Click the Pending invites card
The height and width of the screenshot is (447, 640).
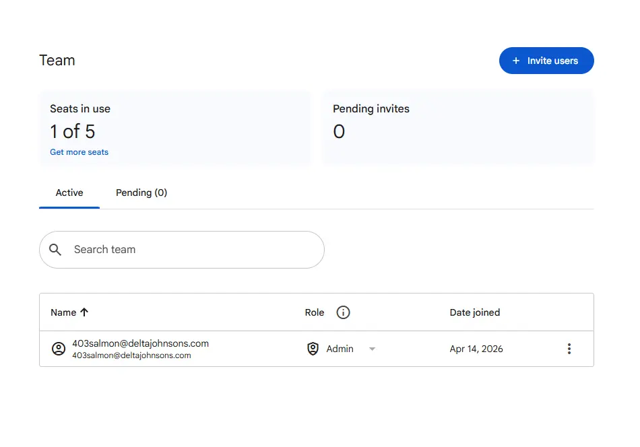point(458,128)
